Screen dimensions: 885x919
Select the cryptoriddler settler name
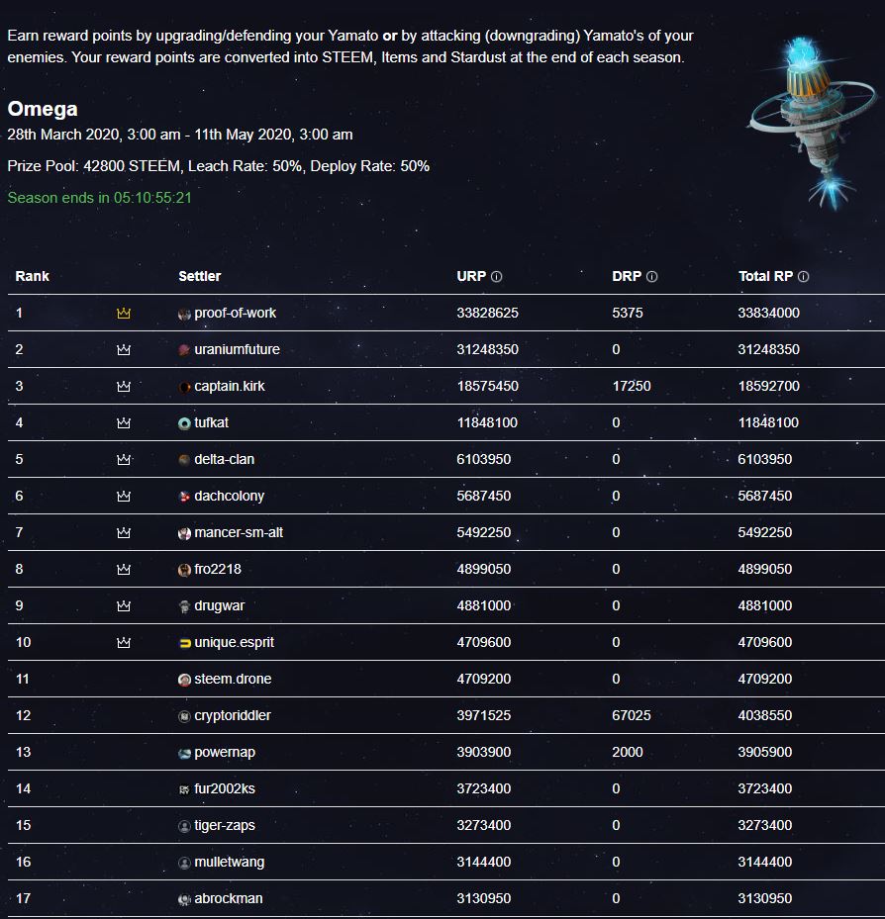(233, 716)
